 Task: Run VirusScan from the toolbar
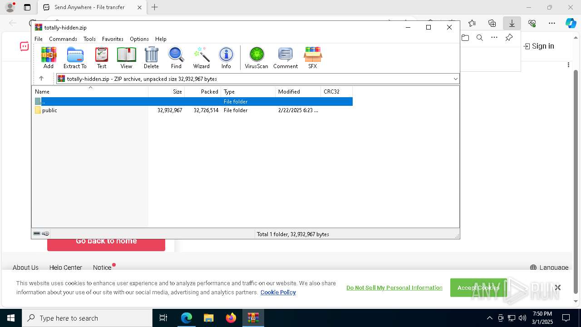coord(256,58)
